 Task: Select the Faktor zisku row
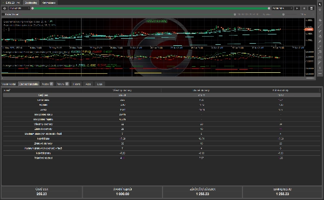coord(161,100)
